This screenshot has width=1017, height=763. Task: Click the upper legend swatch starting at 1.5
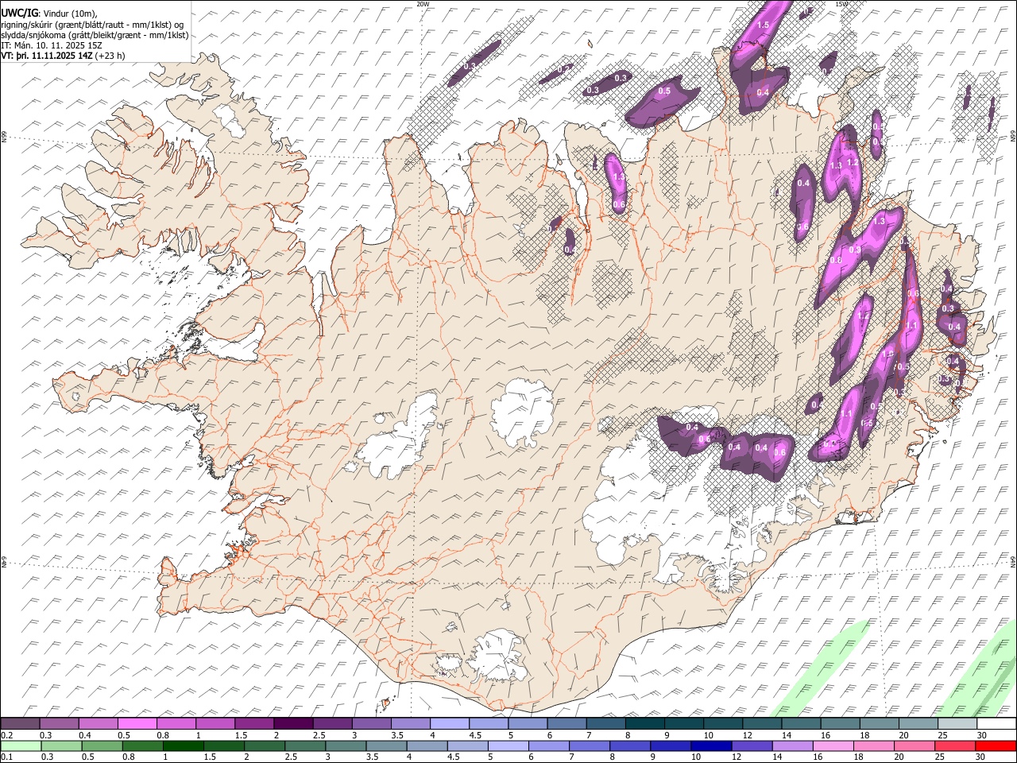pyautogui.click(x=254, y=724)
